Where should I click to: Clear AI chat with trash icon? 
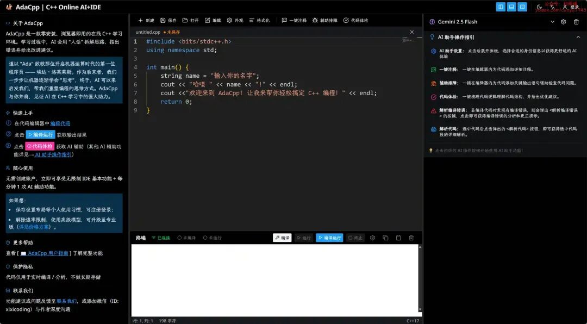coord(576,22)
